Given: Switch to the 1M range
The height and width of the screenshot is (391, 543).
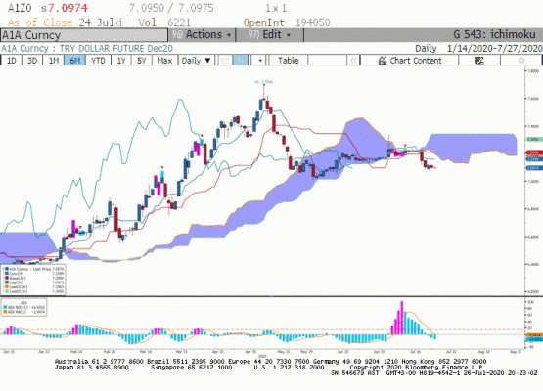Looking at the screenshot, I should (x=54, y=61).
